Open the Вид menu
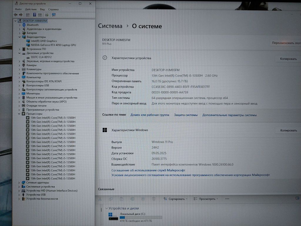Image resolution: width=301 pixels, height=226 pixels. tap(42, 9)
